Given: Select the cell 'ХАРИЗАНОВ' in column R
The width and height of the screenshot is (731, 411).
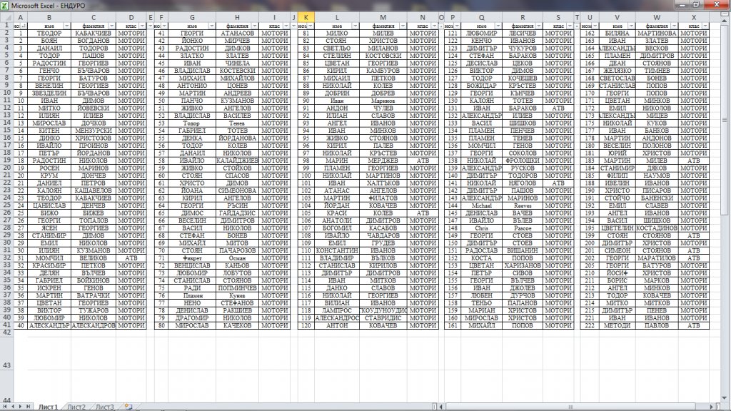Looking at the screenshot, I should pyautogui.click(x=523, y=265).
